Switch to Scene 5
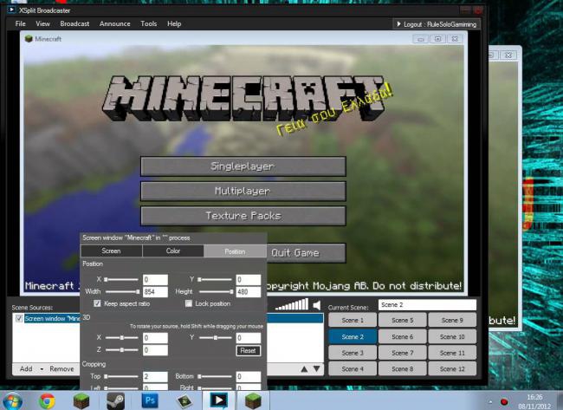This screenshot has height=410, width=563. point(403,320)
